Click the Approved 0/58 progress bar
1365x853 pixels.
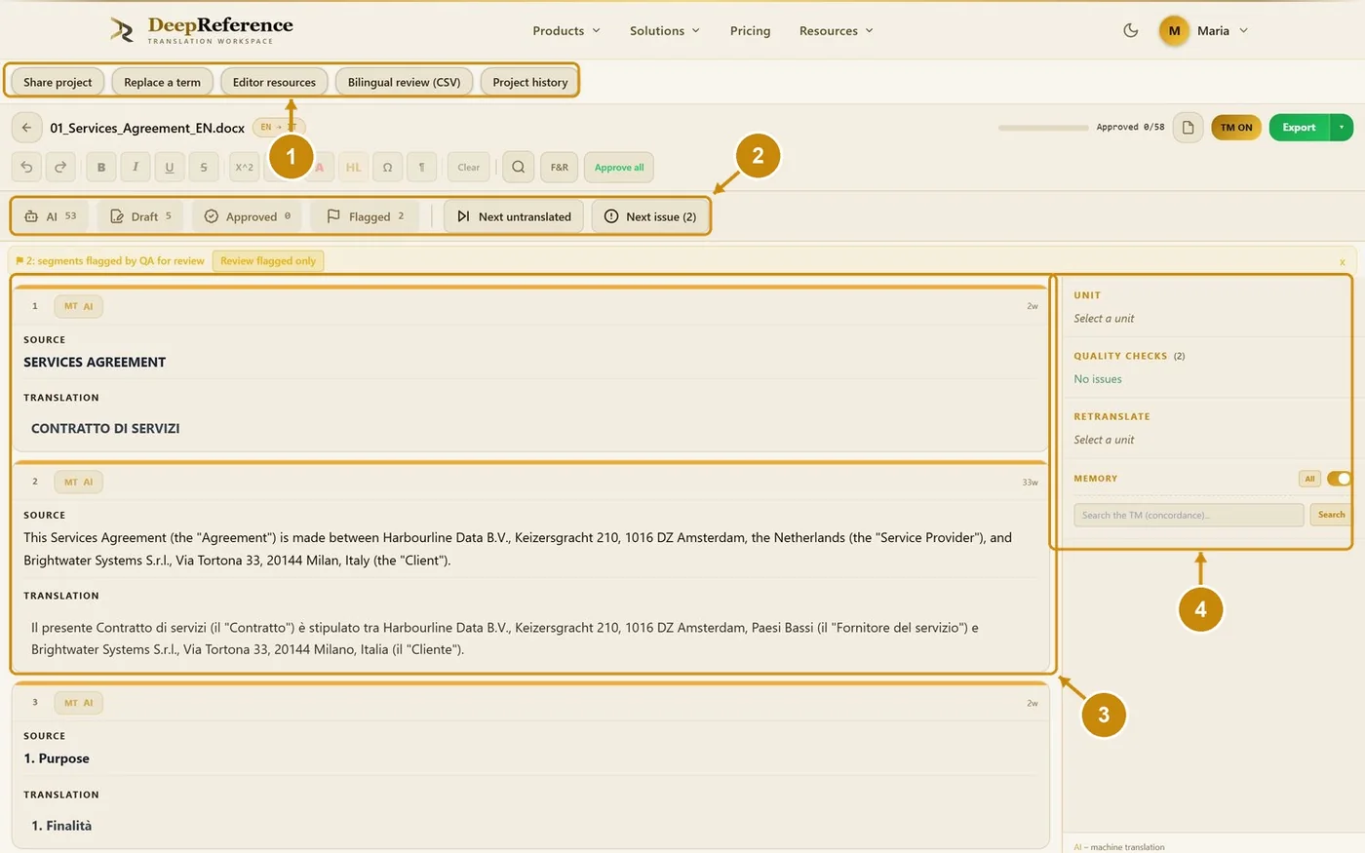click(1043, 128)
